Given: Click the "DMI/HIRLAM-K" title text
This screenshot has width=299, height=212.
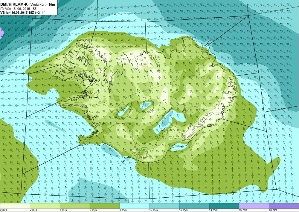Looking at the screenshot, I should click(14, 4).
